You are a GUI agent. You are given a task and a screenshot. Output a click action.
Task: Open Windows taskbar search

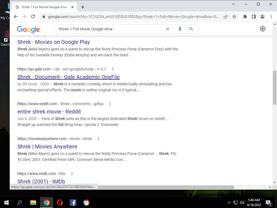[x=19, y=203]
